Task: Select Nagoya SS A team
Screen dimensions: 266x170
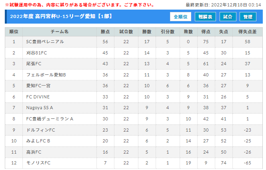Action: (40, 108)
